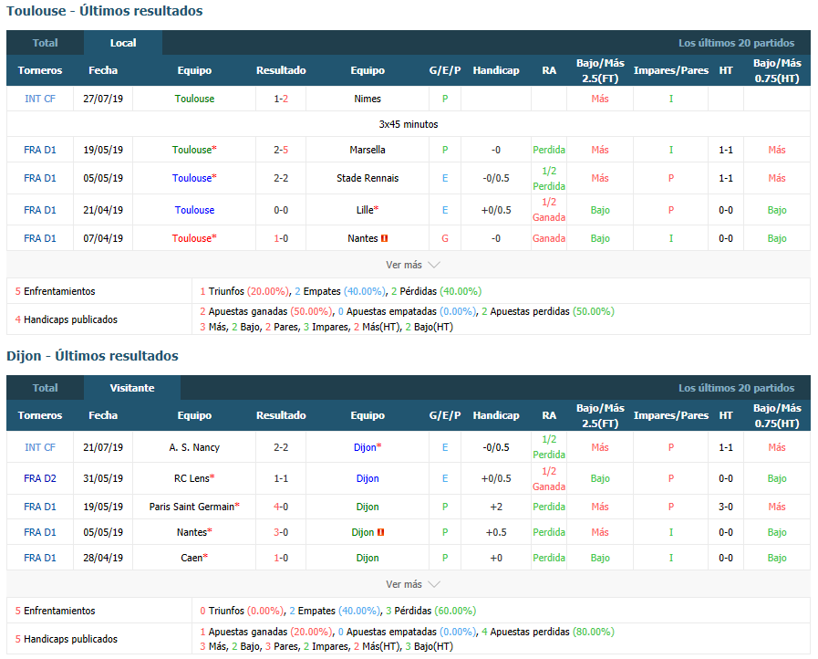This screenshot has height=659, width=818.
Task: Open FRA D1 link on 05/05/19 Toulouse row
Action: tap(39, 178)
